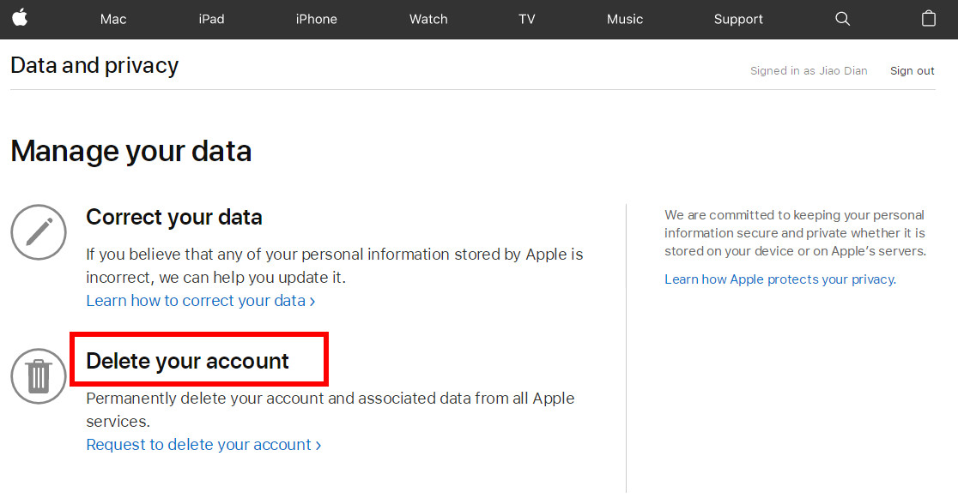The height and width of the screenshot is (504, 958).
Task: Click the Signed in as Jiao Dian text
Action: click(x=808, y=70)
